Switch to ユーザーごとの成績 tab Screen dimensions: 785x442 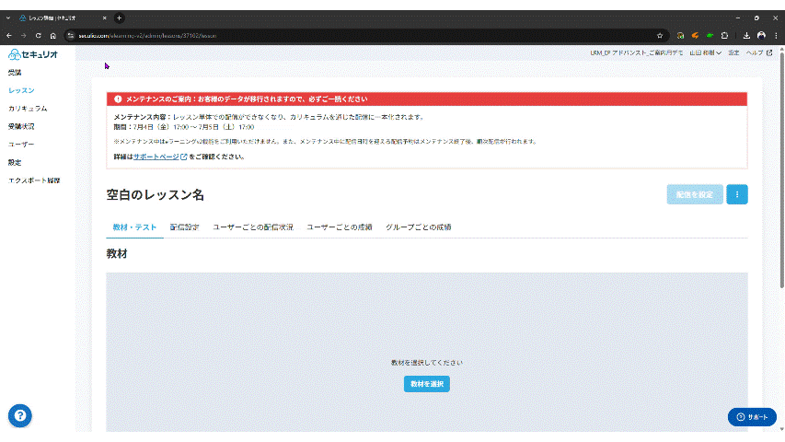click(340, 227)
